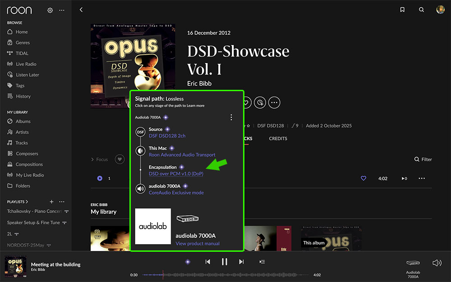This screenshot has width=451, height=282.
Task: Expand the Focus options
Action: pyautogui.click(x=99, y=159)
